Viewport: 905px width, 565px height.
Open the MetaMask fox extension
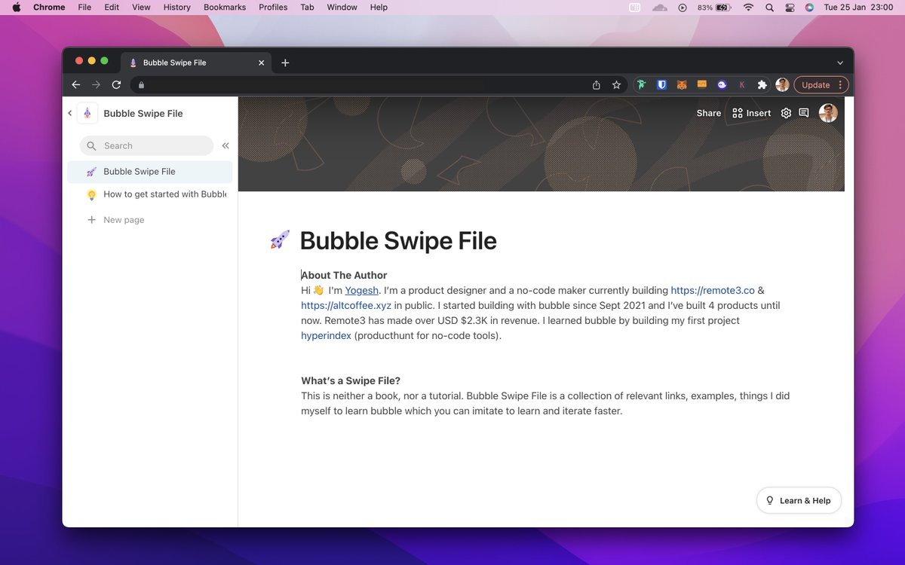682,85
